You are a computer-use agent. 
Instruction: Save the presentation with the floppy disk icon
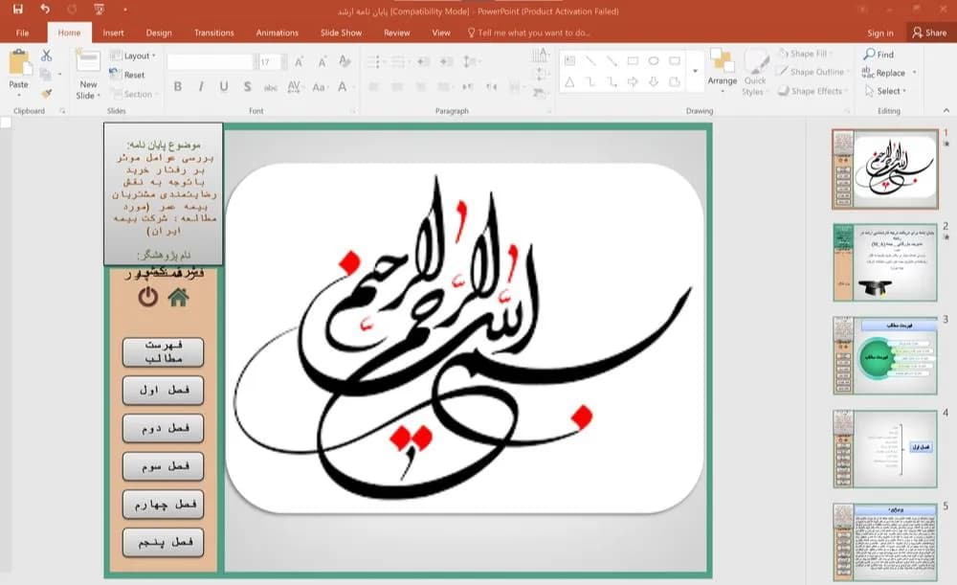17,10
